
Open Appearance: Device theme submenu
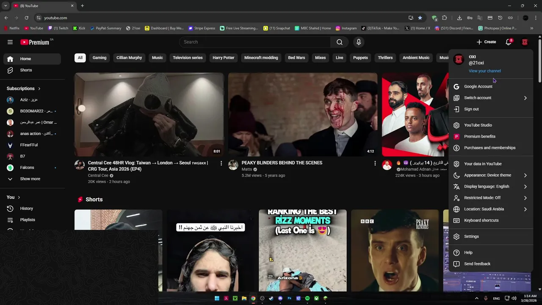[490, 175]
